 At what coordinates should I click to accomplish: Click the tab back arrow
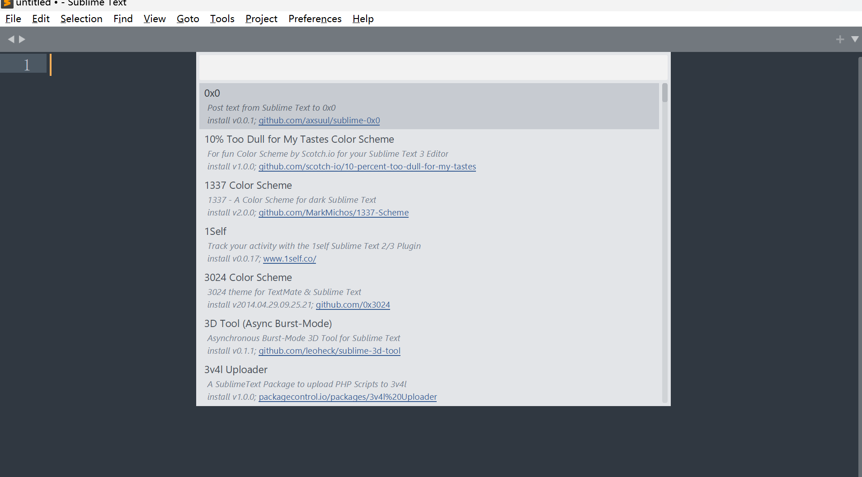coord(11,39)
